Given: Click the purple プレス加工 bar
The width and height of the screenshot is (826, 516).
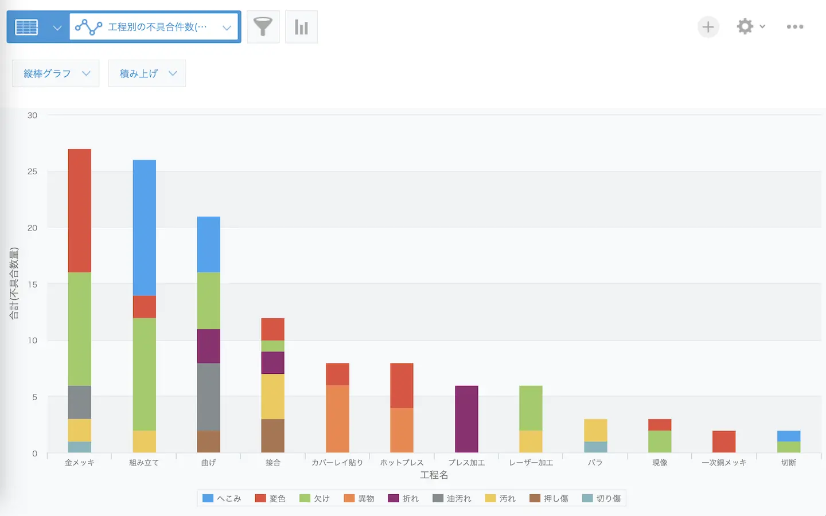Looking at the screenshot, I should tap(466, 419).
